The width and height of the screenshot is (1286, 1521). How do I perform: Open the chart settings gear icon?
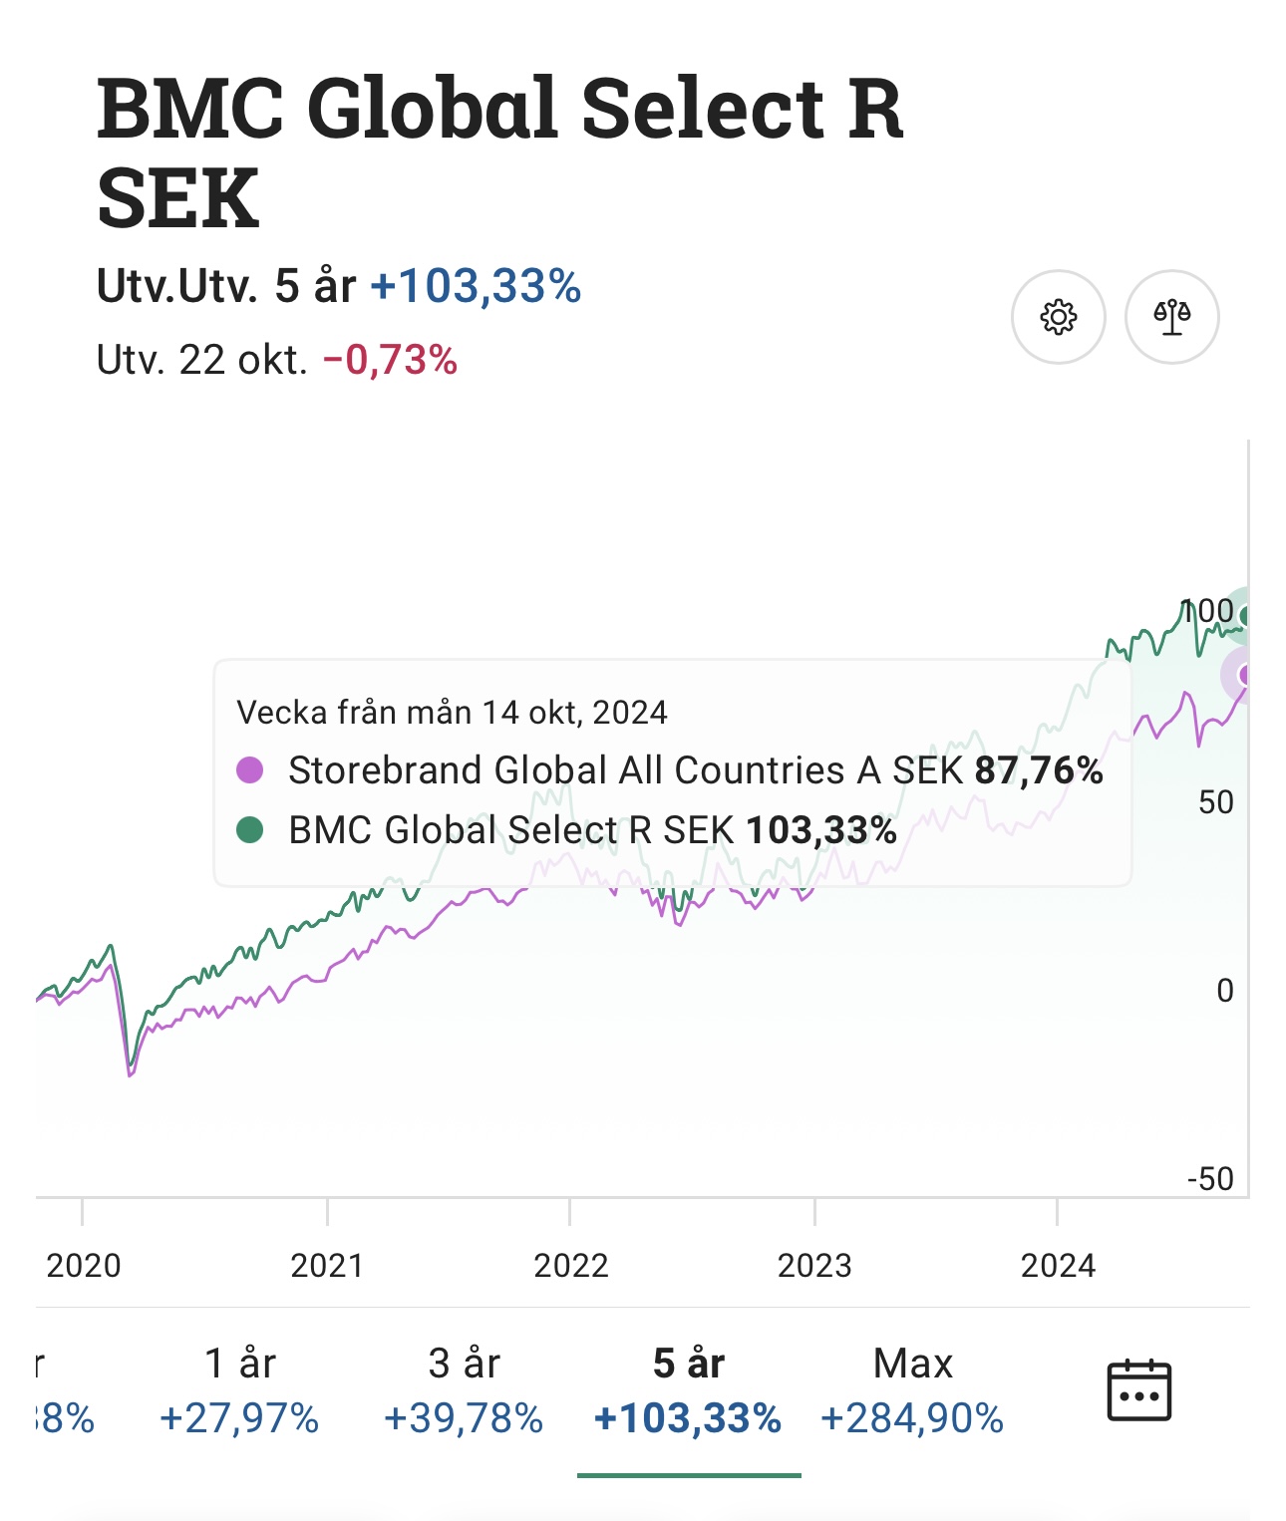(1058, 317)
